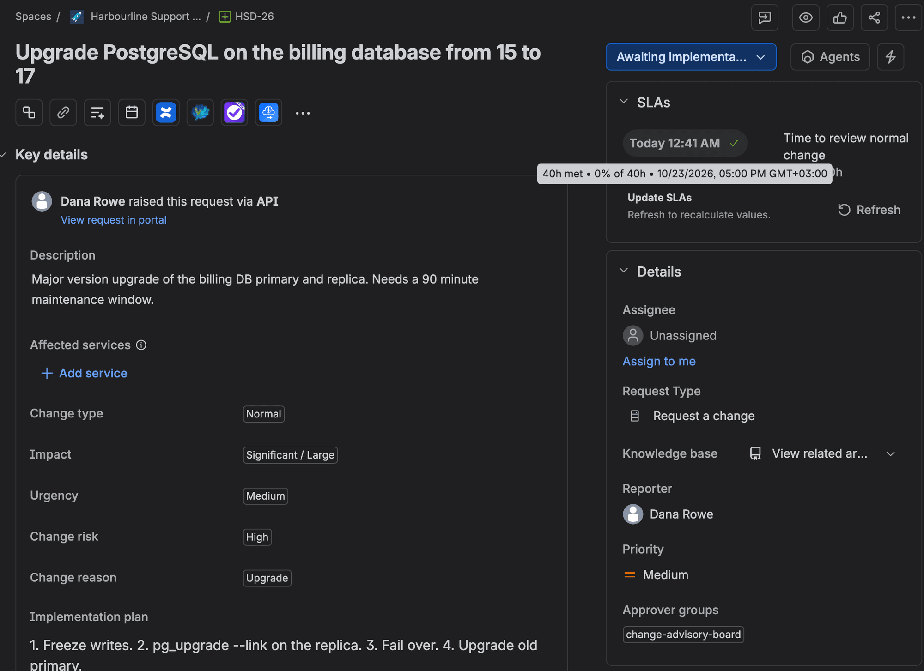The height and width of the screenshot is (671, 924).
Task: Click the Today 12:41 AM SLA badge
Action: click(x=685, y=143)
